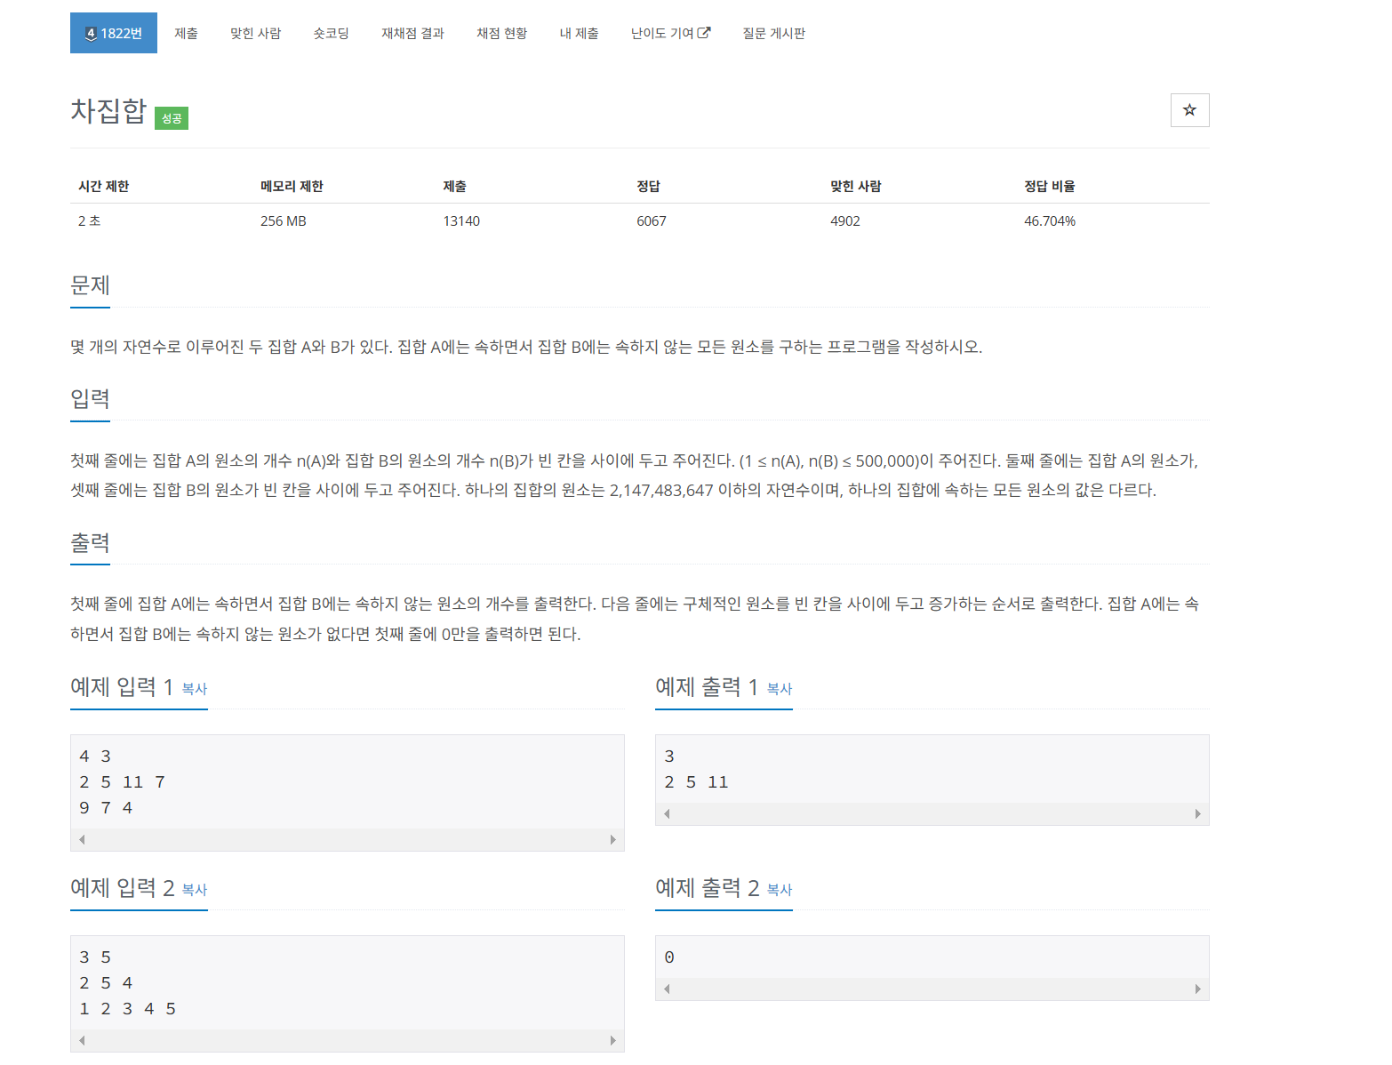Click the star bookmark icon
The image size is (1392, 1065).
click(1189, 110)
